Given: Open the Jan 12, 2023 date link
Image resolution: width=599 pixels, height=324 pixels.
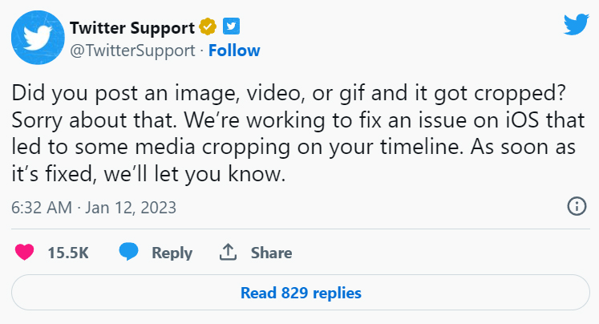Looking at the screenshot, I should coord(131,207).
